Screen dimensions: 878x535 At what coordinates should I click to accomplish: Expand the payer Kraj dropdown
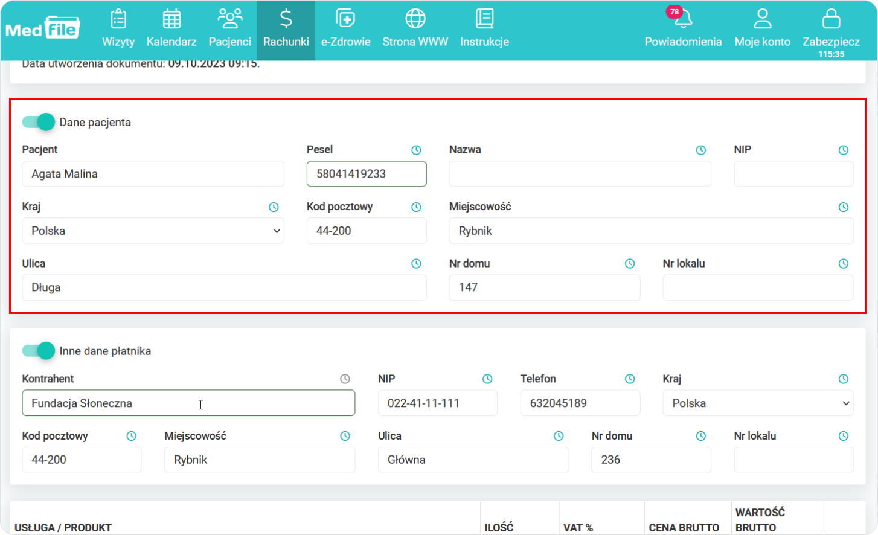(757, 403)
